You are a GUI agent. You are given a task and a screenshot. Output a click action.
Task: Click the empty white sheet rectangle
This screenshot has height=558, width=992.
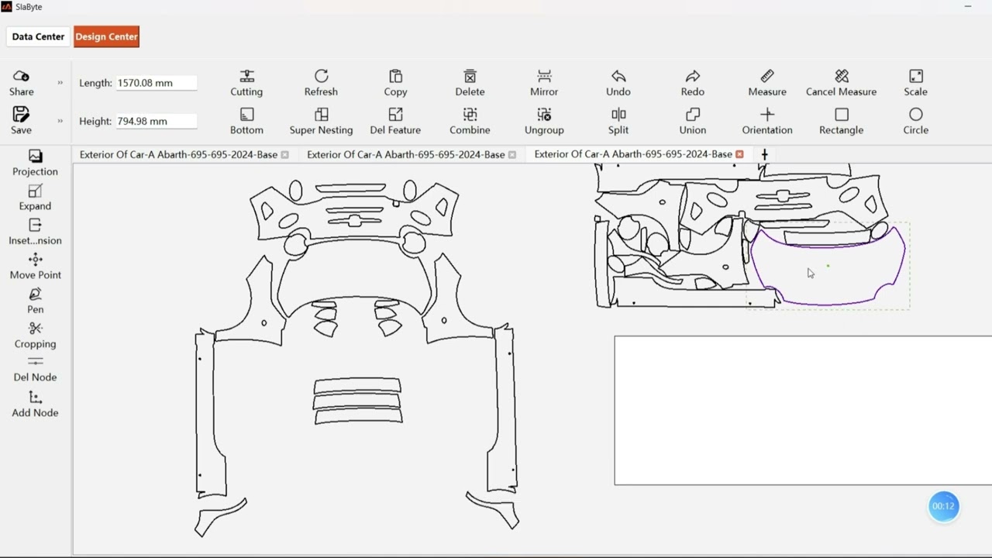click(803, 410)
